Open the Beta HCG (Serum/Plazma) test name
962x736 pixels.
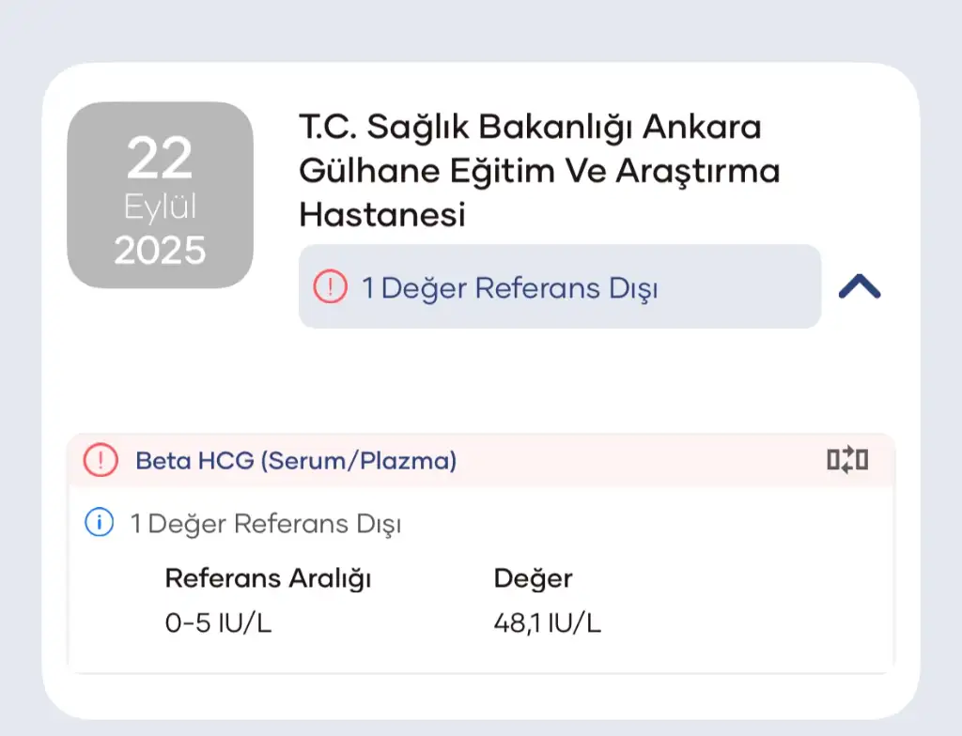tap(296, 461)
